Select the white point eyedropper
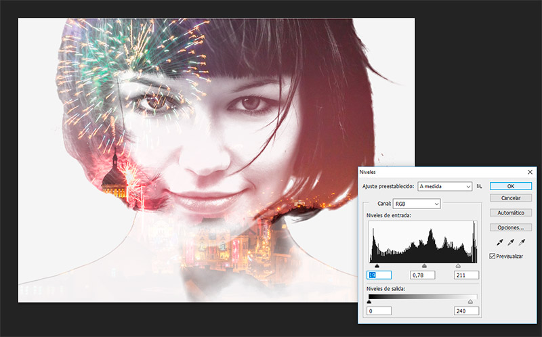This screenshot has height=337, width=542. click(520, 242)
